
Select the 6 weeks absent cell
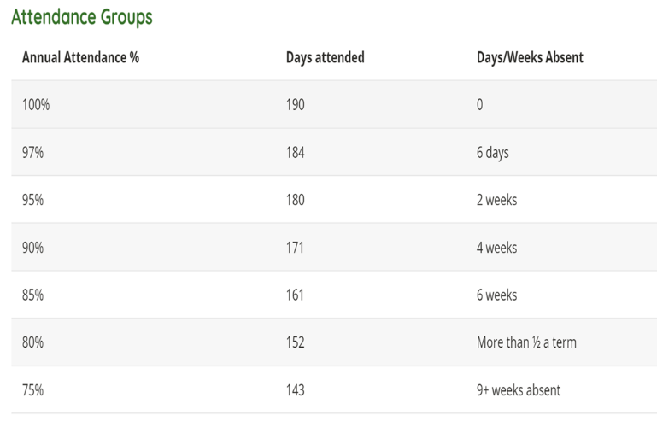tap(496, 295)
